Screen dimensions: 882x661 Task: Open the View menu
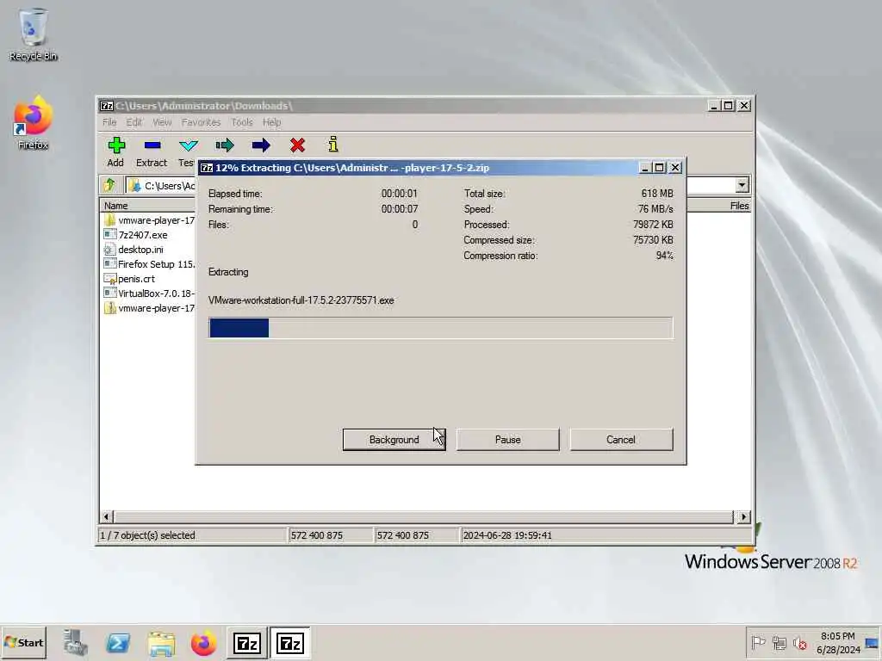coord(162,122)
